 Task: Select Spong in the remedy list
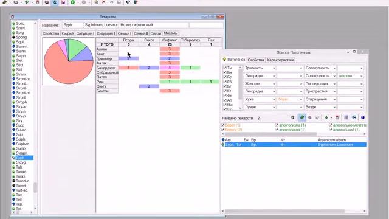pyautogui.click(x=21, y=37)
